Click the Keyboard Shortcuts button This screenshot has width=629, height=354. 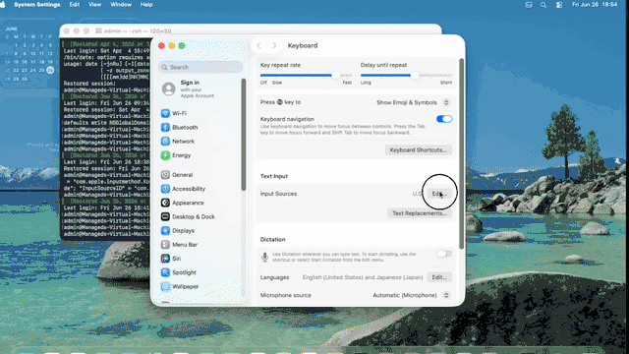pos(418,150)
